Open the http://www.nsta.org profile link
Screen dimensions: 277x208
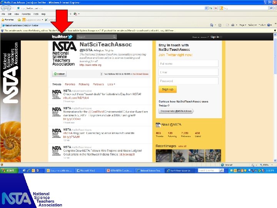pos(90,65)
